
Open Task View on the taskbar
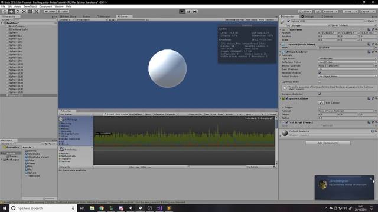click(82, 208)
